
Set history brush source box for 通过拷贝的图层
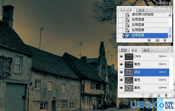(x=120, y=15)
